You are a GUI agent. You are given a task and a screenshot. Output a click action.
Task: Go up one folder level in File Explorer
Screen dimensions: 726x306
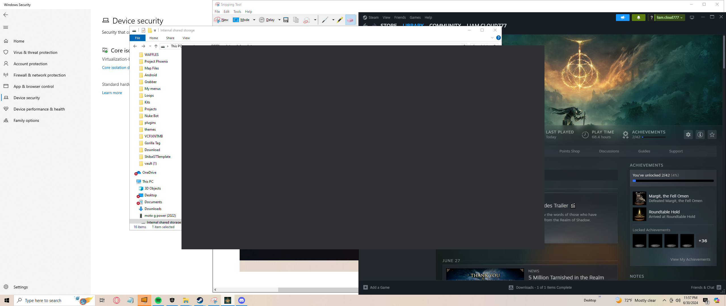click(x=156, y=46)
